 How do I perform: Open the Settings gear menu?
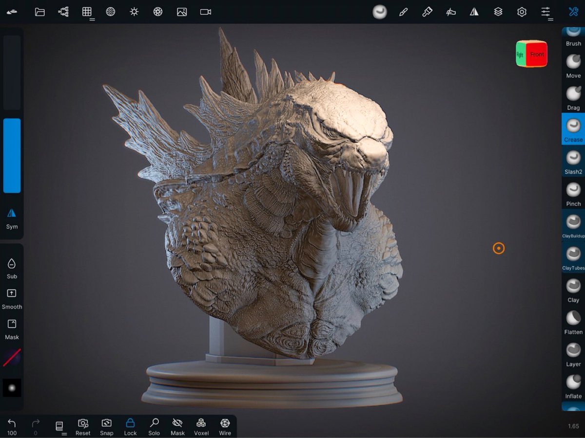(x=522, y=12)
